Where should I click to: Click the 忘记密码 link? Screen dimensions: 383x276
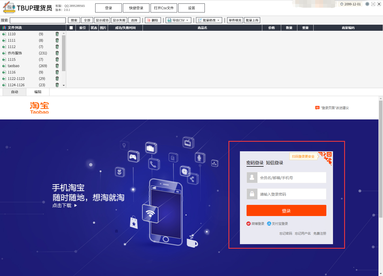286,234
